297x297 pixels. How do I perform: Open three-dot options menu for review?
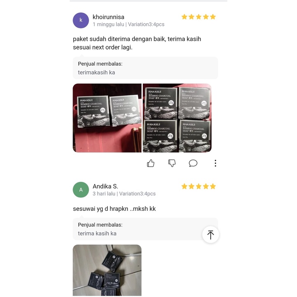pos(215,163)
